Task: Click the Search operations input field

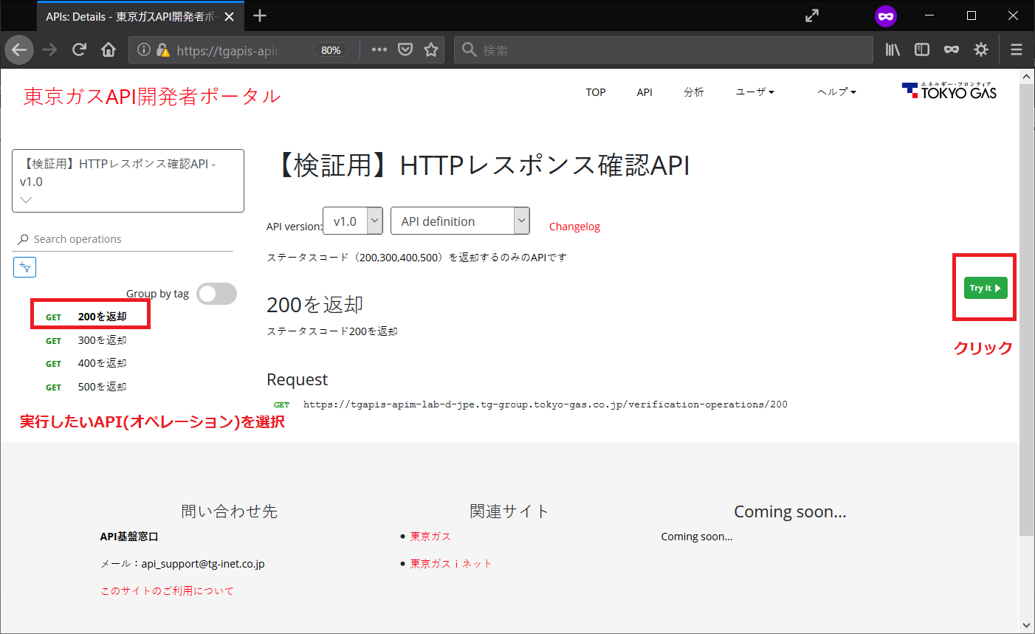Action: click(123, 239)
